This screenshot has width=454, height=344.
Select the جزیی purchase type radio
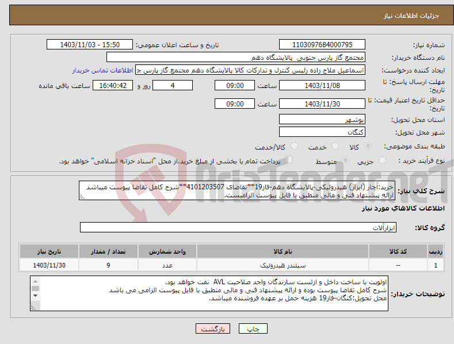[x=382, y=160]
